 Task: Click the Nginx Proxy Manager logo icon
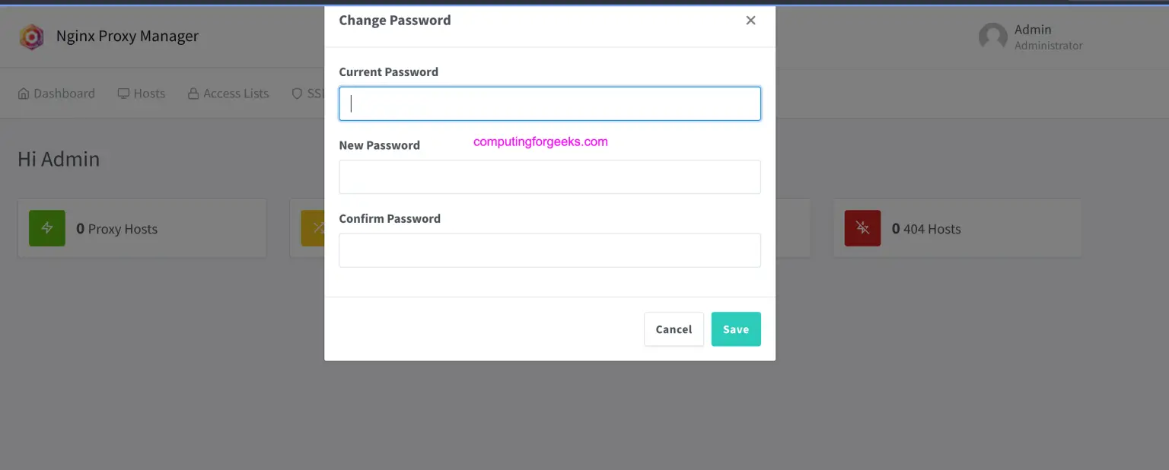[x=30, y=36]
